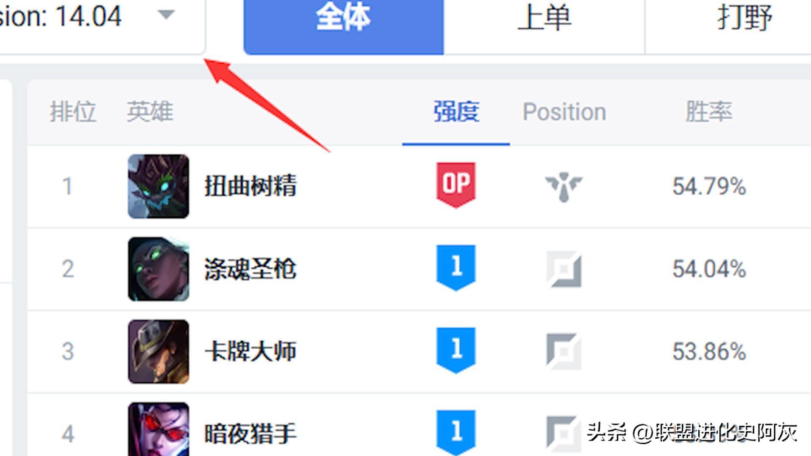Click the tier 1 badge for 涤魂圣枪
The height and width of the screenshot is (456, 811).
tap(456, 268)
